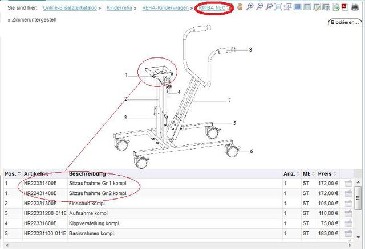Click the table with printer toolbar icon
This screenshot has width=365, height=249.
point(326,7)
